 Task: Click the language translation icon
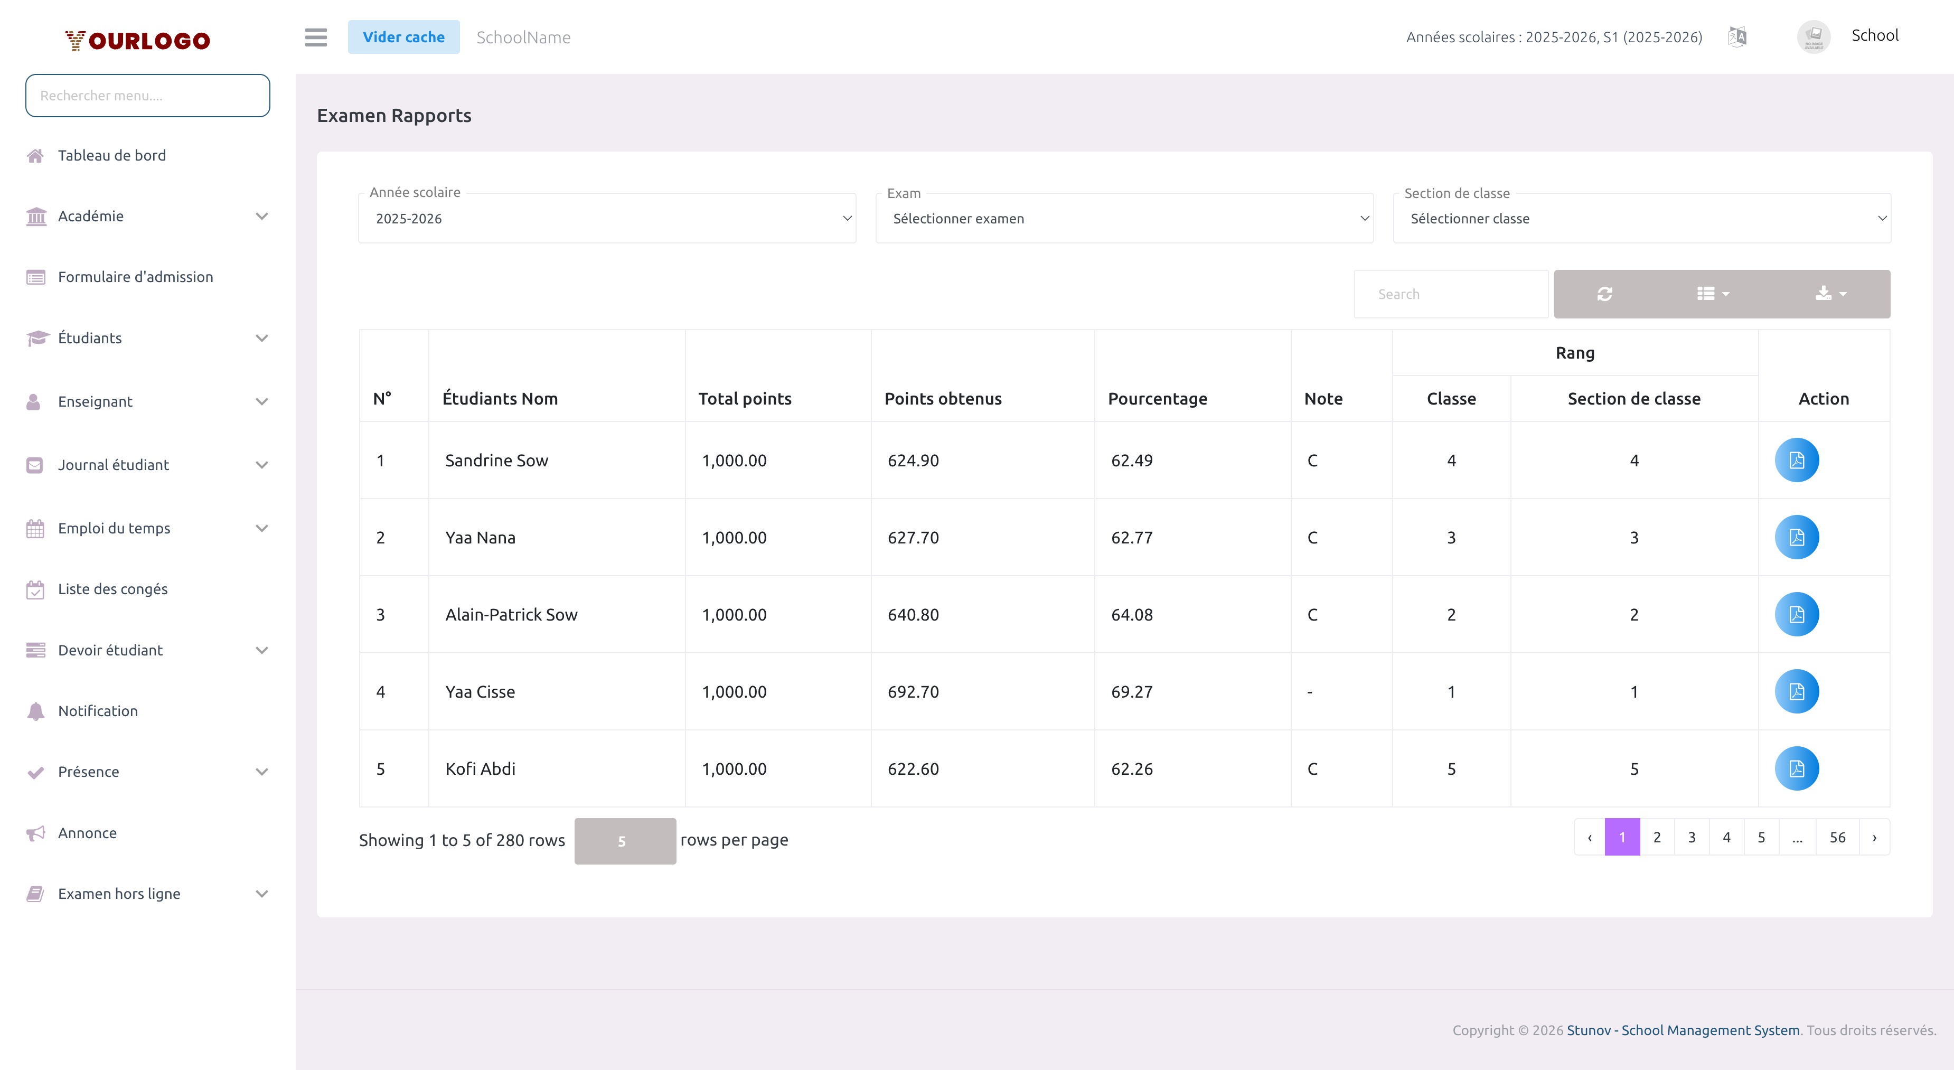tap(1737, 36)
